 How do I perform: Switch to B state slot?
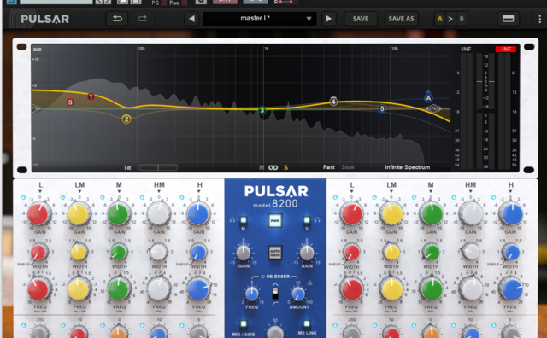pyautogui.click(x=462, y=19)
